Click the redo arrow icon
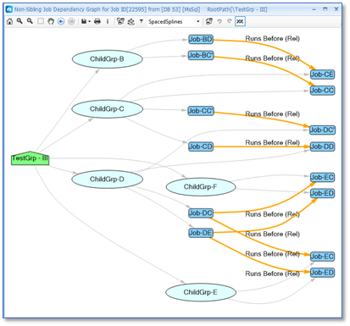Viewport: 350px width, 326px height. point(230,21)
